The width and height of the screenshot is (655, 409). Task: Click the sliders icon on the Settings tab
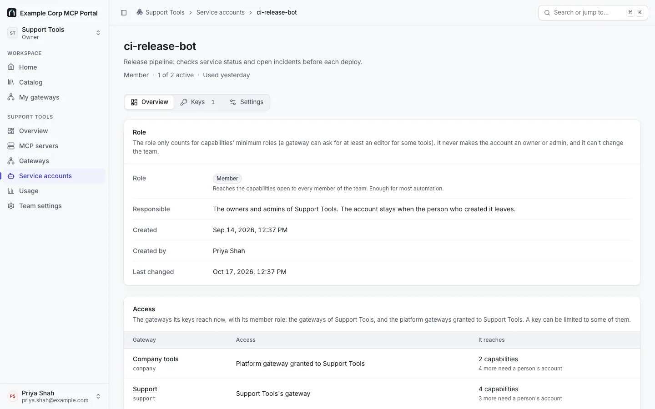233,102
